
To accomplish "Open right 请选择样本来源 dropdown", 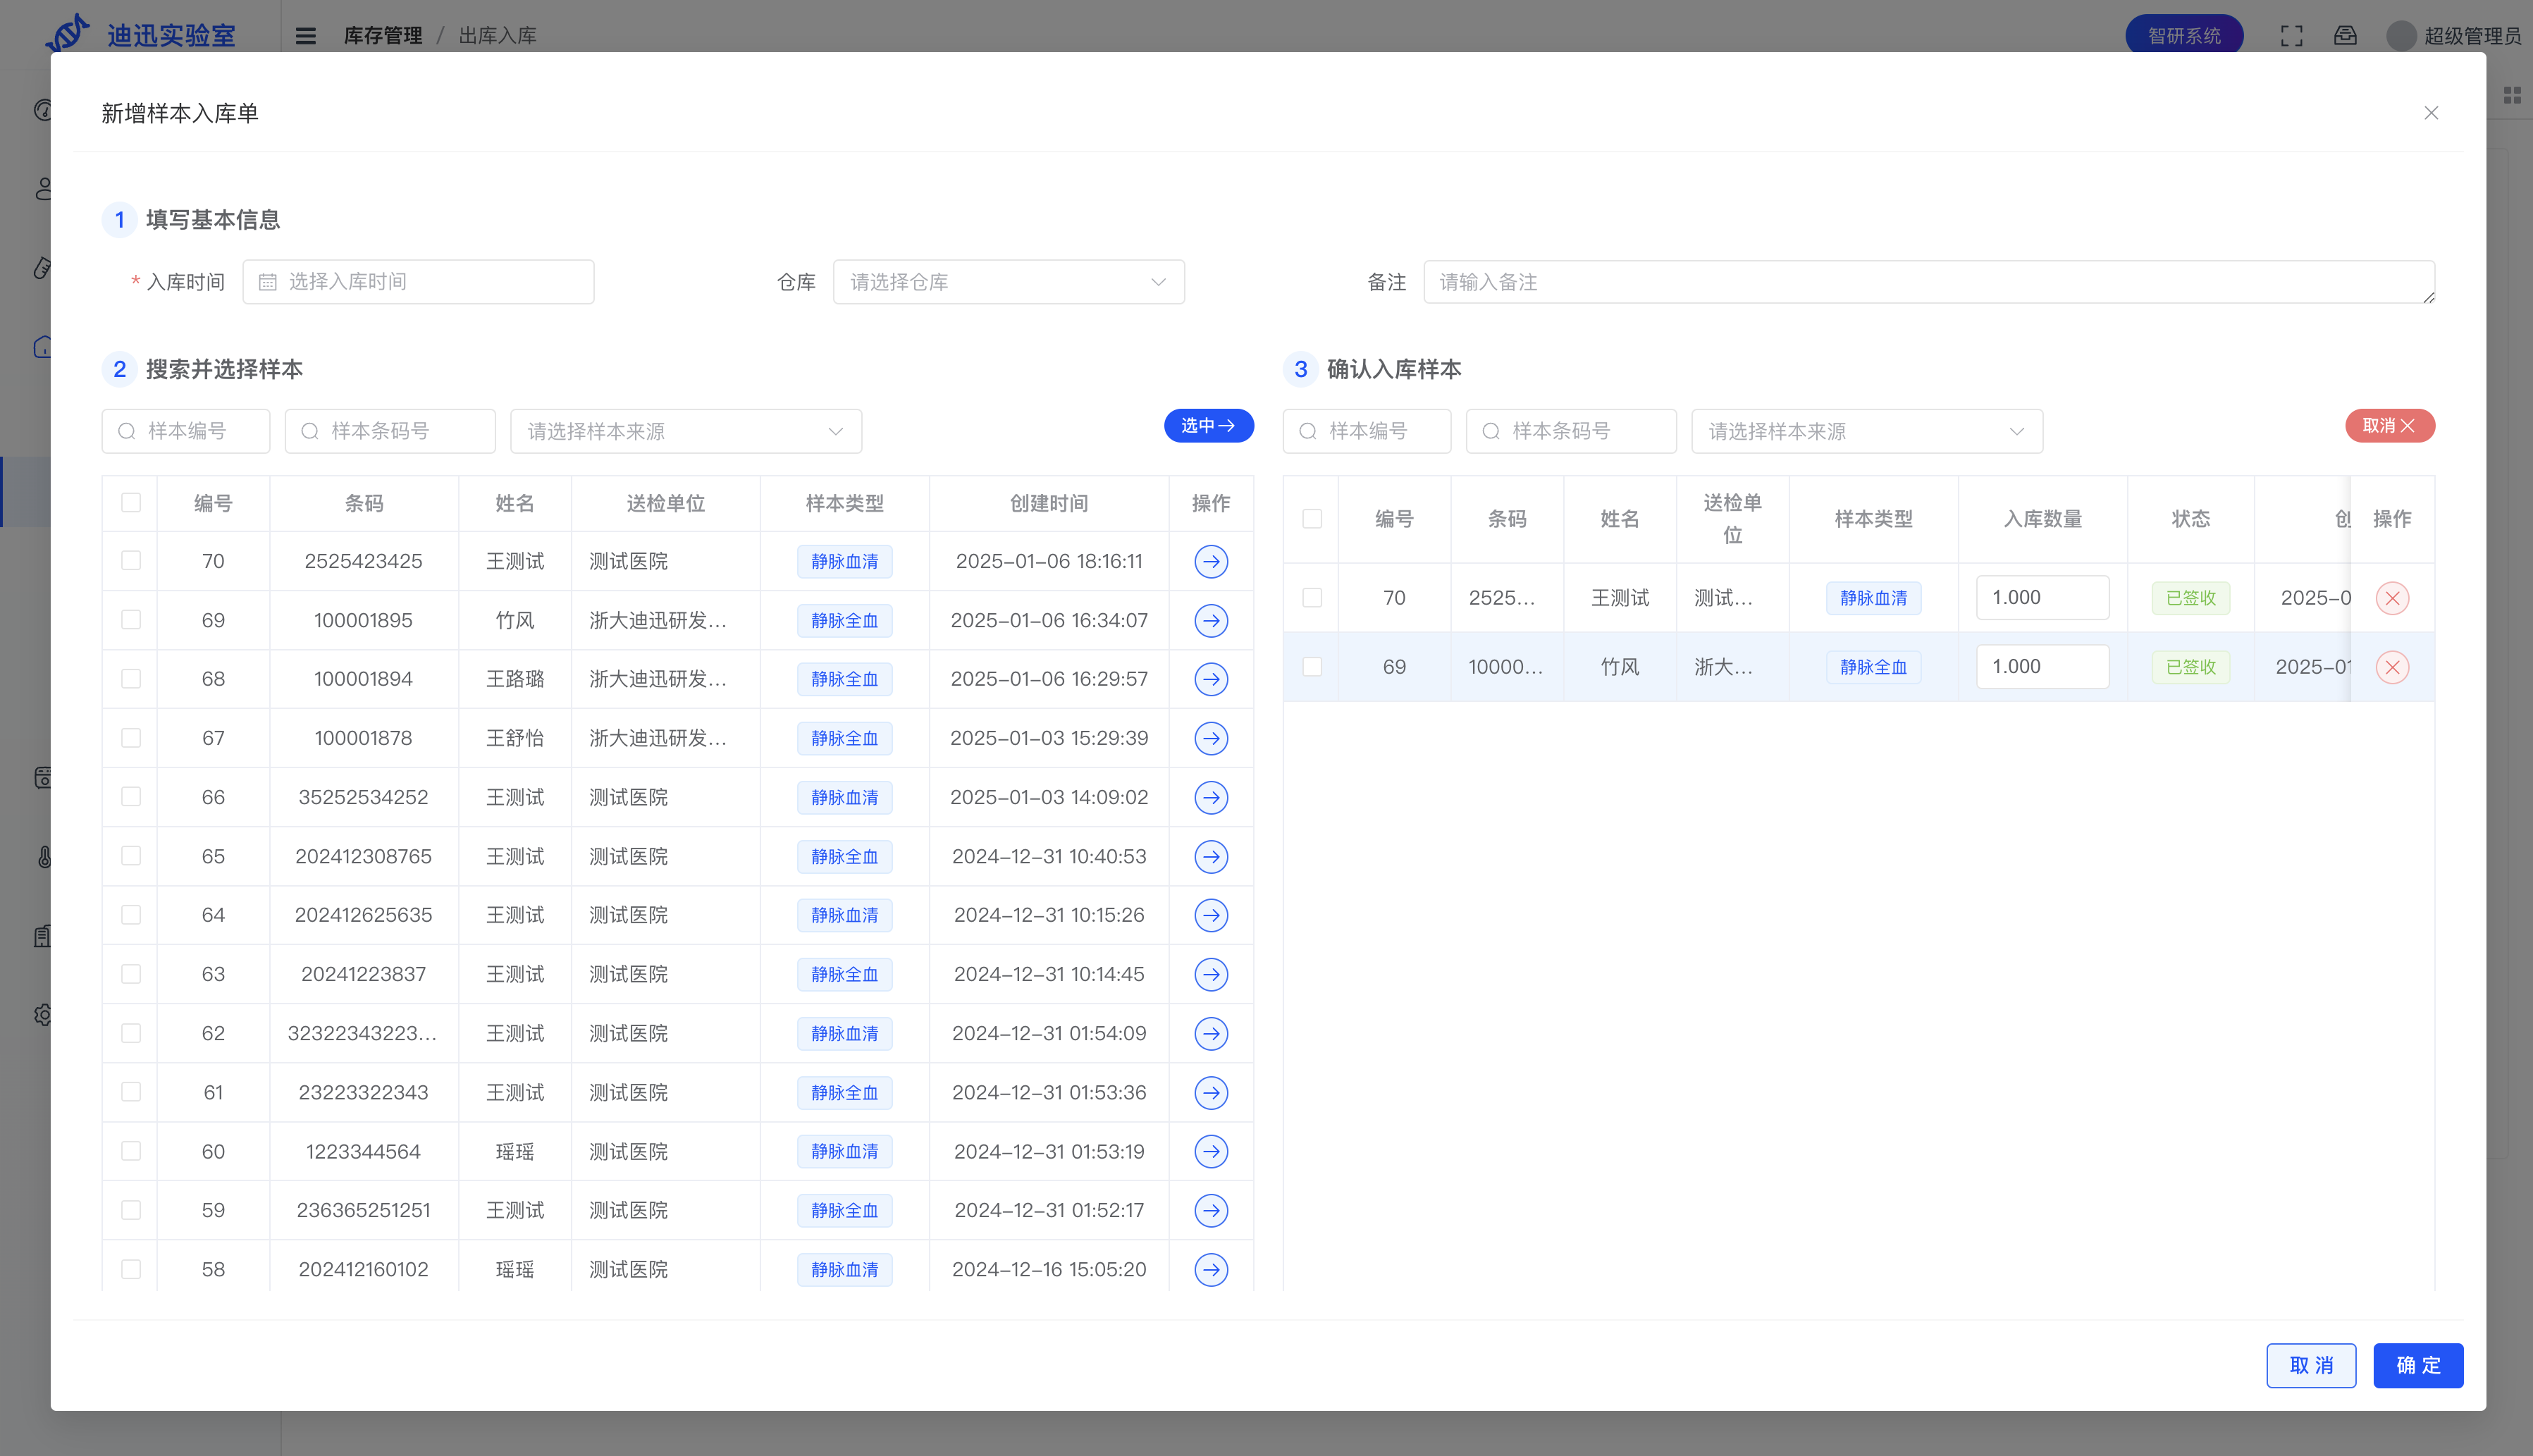I will pyautogui.click(x=1866, y=431).
